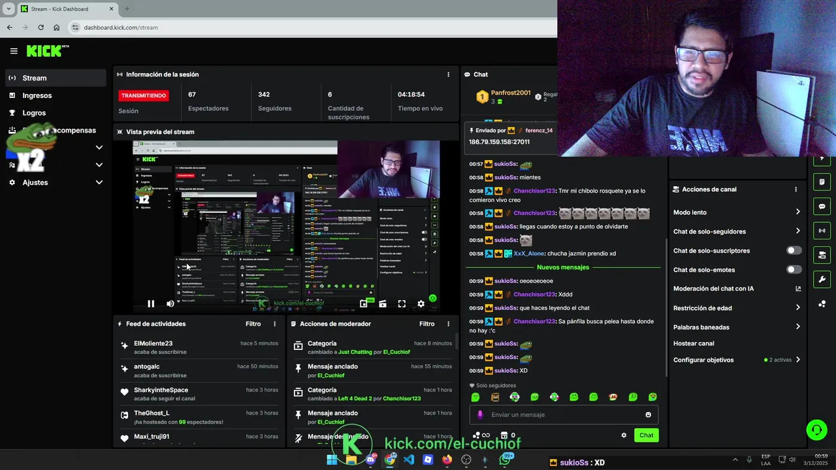Open the emoji picker in message box
Viewport: 836px width, 470px height.
click(648, 415)
